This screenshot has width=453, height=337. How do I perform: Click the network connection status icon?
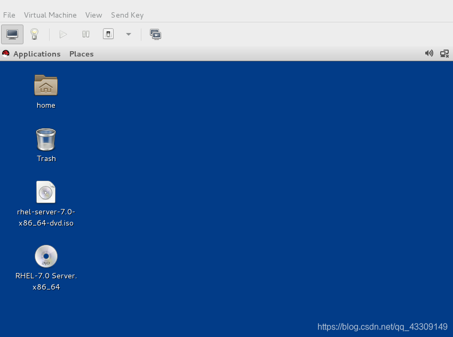444,54
